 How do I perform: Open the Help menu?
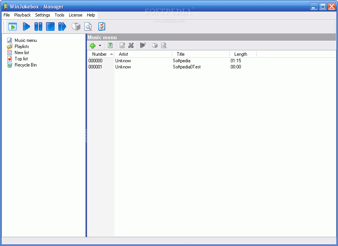pos(91,15)
